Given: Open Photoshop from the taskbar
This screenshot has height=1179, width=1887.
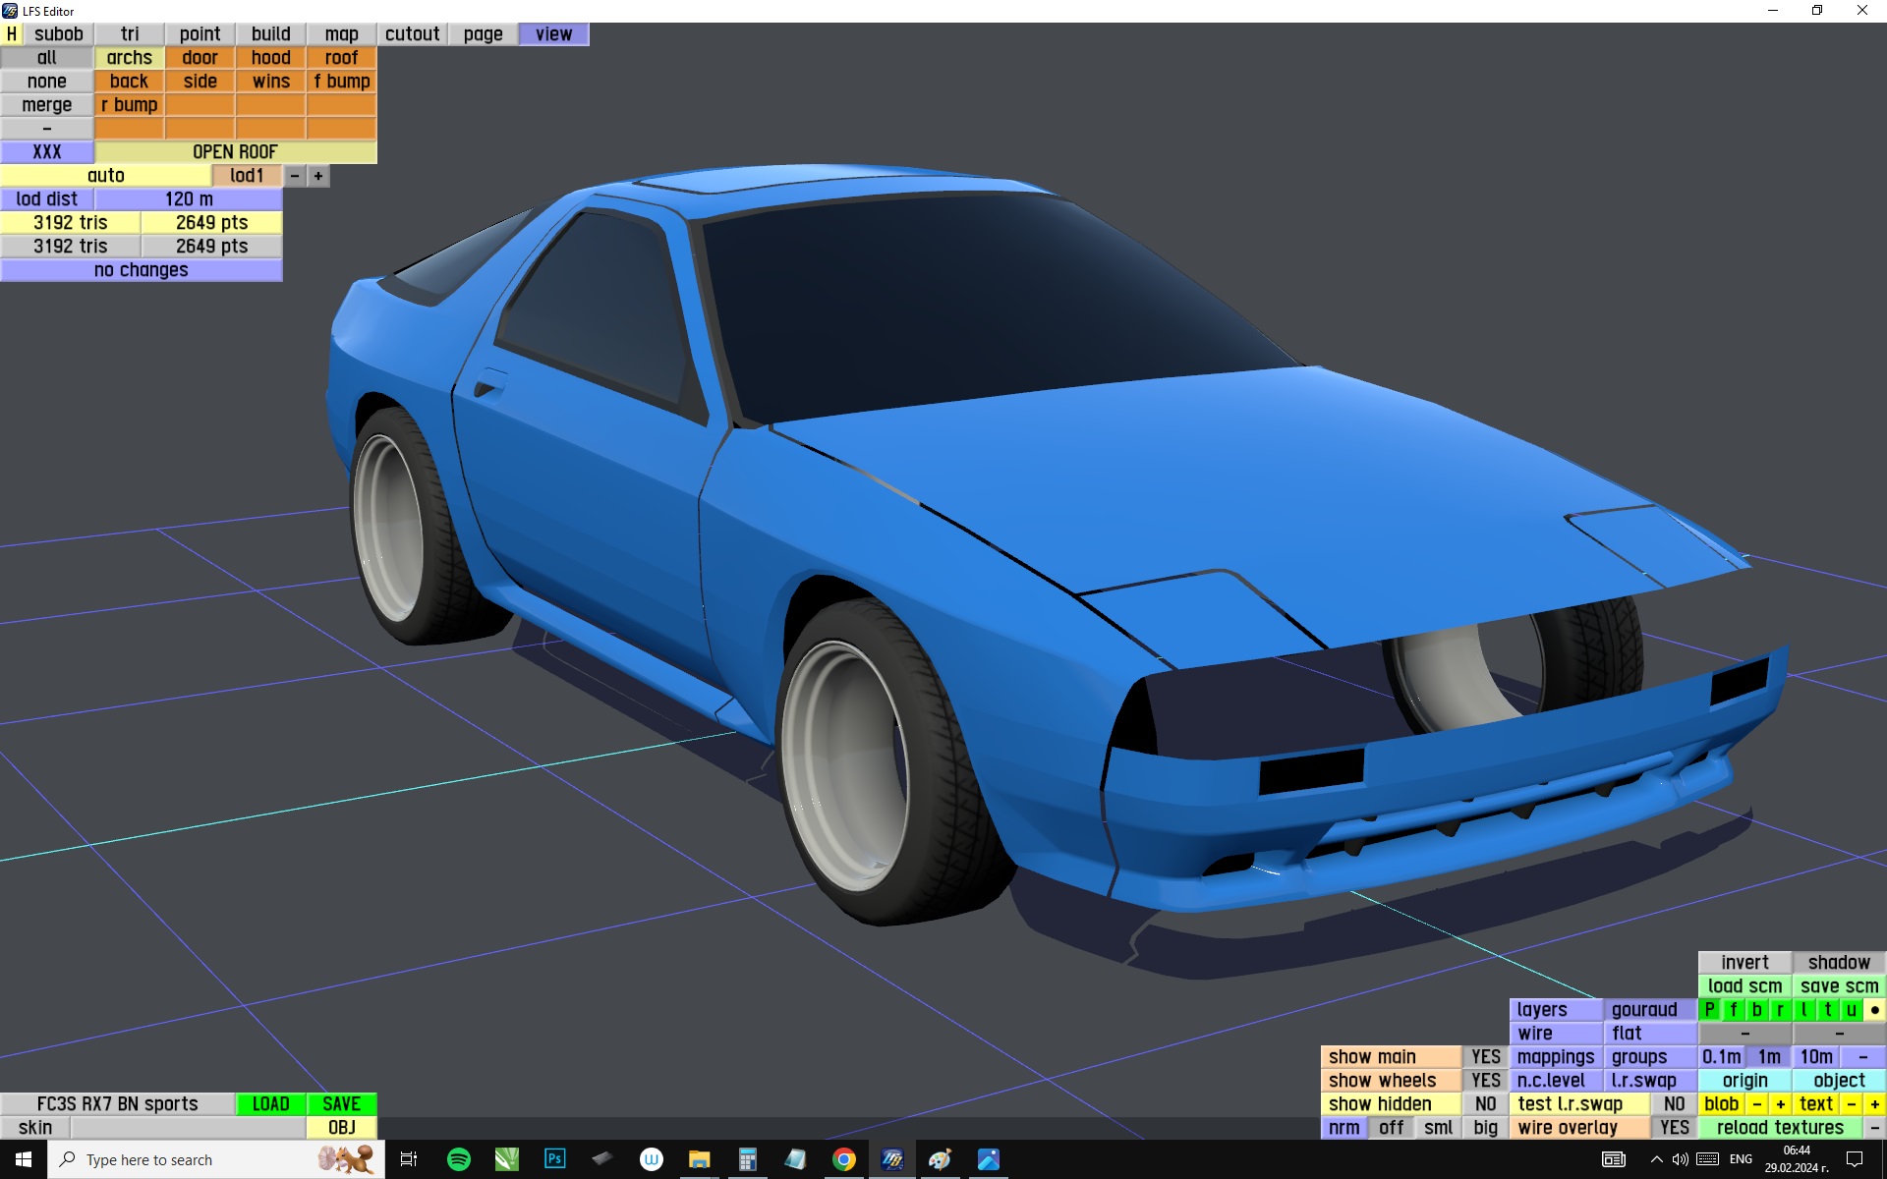Looking at the screenshot, I should coord(554,1159).
